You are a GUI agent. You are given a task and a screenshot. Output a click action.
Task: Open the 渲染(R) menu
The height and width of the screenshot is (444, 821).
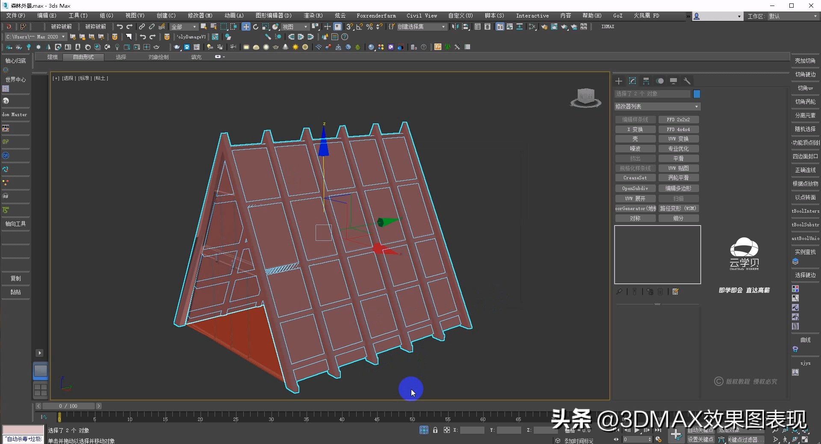313,15
